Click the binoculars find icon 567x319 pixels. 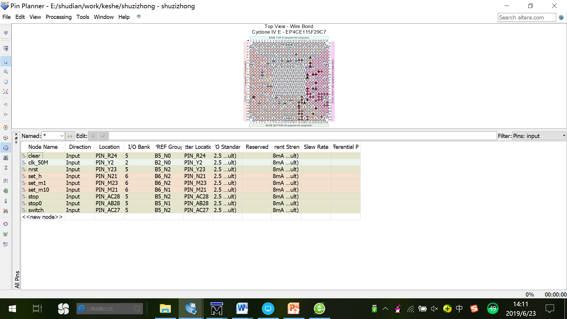coord(6,211)
